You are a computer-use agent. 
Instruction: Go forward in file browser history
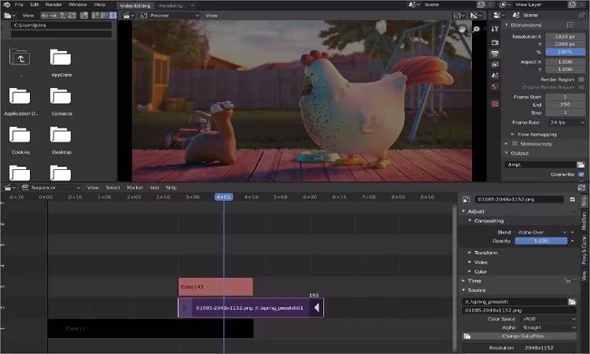point(53,16)
